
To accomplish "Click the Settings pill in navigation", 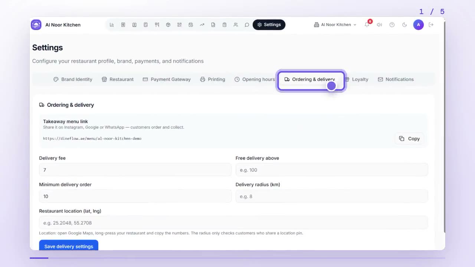I will 269,25.
